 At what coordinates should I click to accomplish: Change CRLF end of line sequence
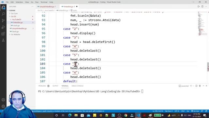click(183, 111)
